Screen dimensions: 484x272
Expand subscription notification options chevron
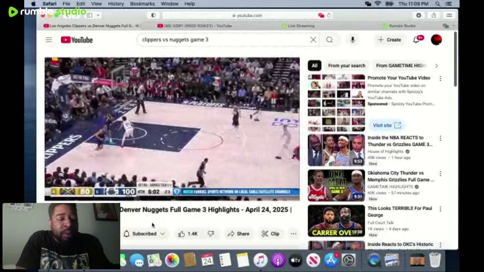163,234
